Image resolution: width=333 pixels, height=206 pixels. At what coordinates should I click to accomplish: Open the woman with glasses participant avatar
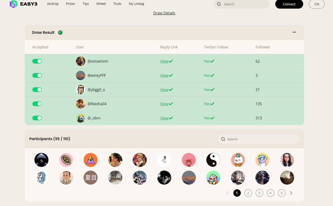[x=287, y=160]
